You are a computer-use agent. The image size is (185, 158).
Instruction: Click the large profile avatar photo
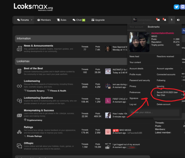pos(139,42)
